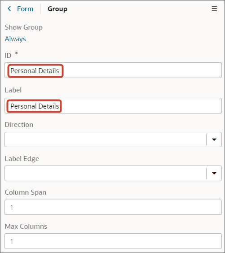Image resolution: width=225 pixels, height=253 pixels.
Task: Click the Group panel title text
Action: click(57, 9)
